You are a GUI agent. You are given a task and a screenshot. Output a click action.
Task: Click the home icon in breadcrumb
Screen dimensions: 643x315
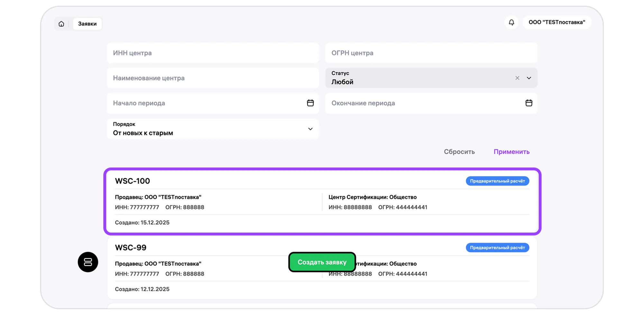61,24
